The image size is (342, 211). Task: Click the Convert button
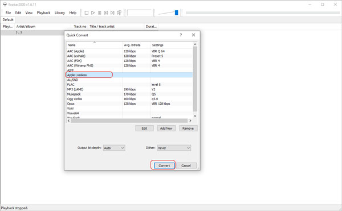coord(164,166)
